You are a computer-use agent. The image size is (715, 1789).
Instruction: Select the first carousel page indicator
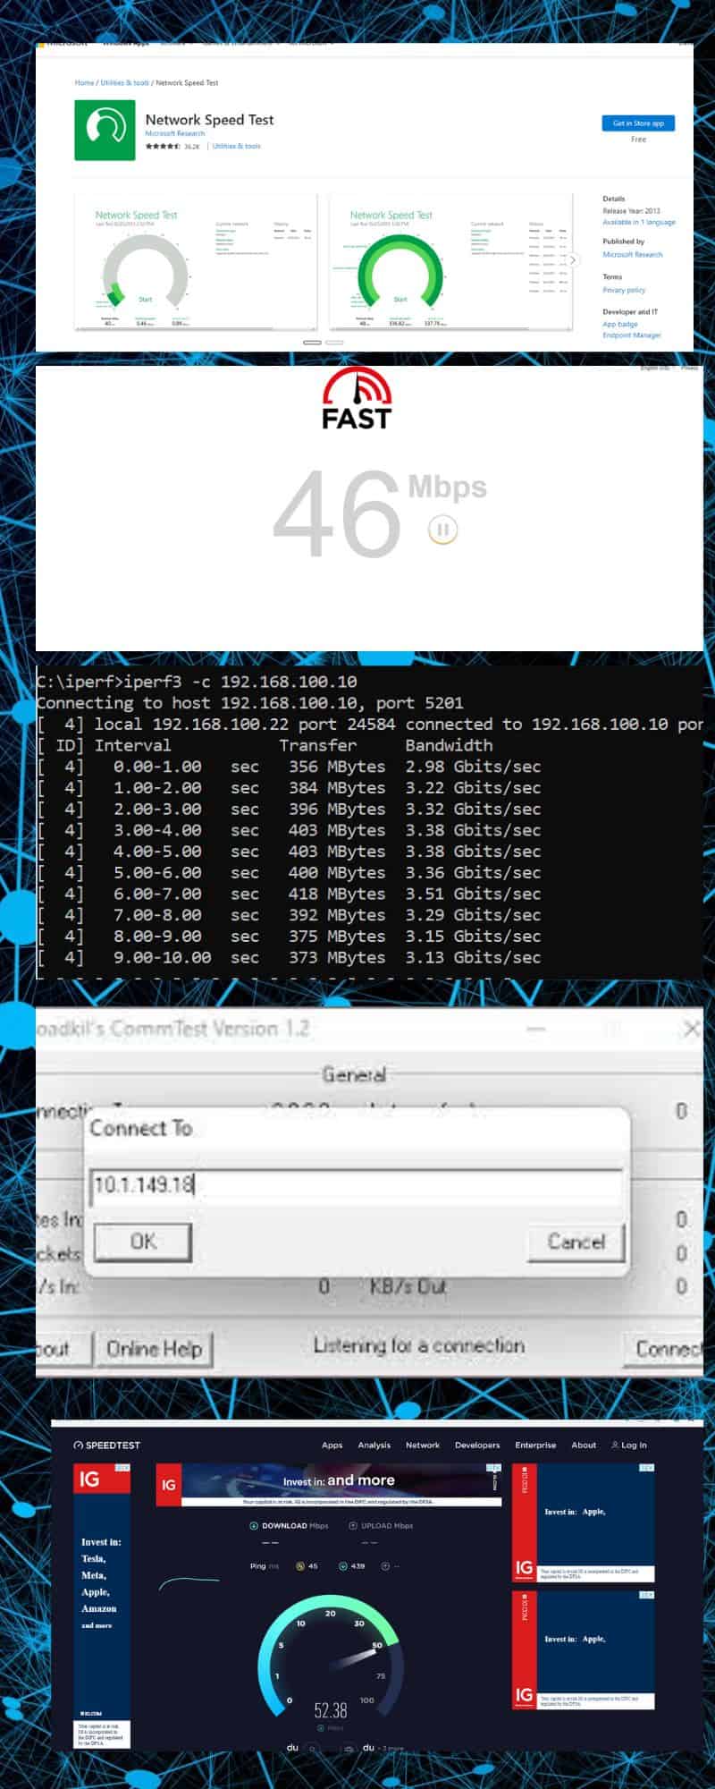coord(312,343)
